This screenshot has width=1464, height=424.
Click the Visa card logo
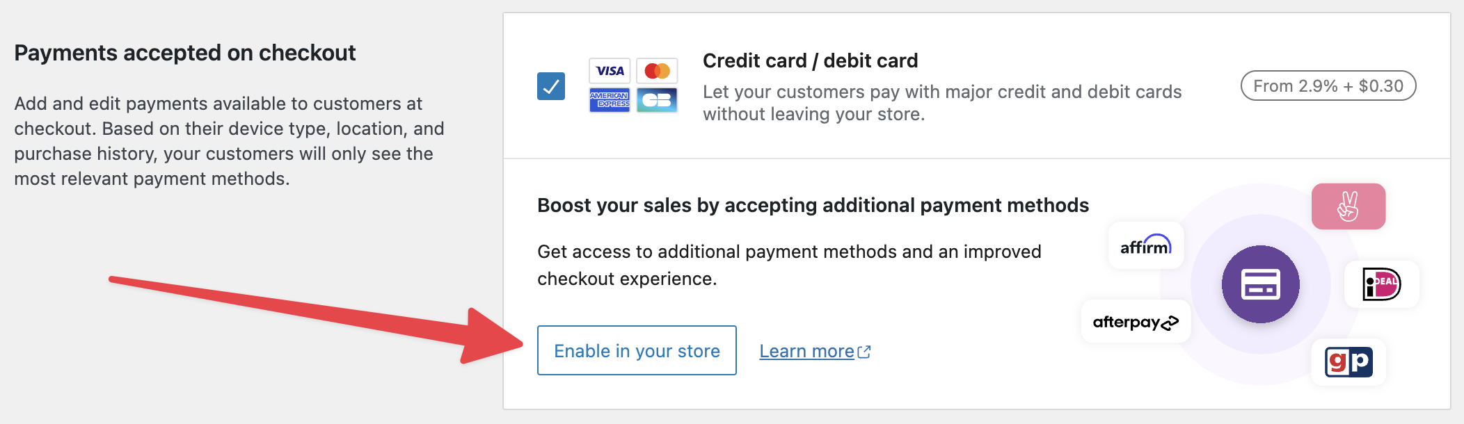(610, 71)
